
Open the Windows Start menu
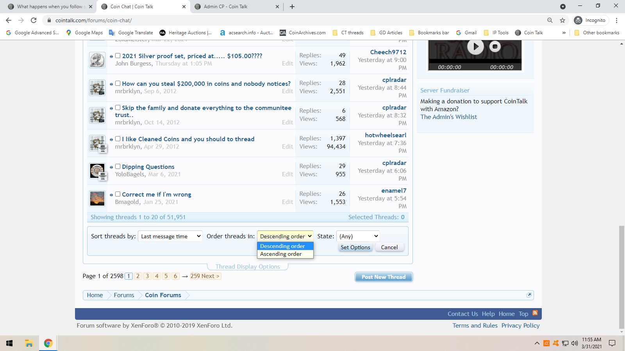(9, 343)
